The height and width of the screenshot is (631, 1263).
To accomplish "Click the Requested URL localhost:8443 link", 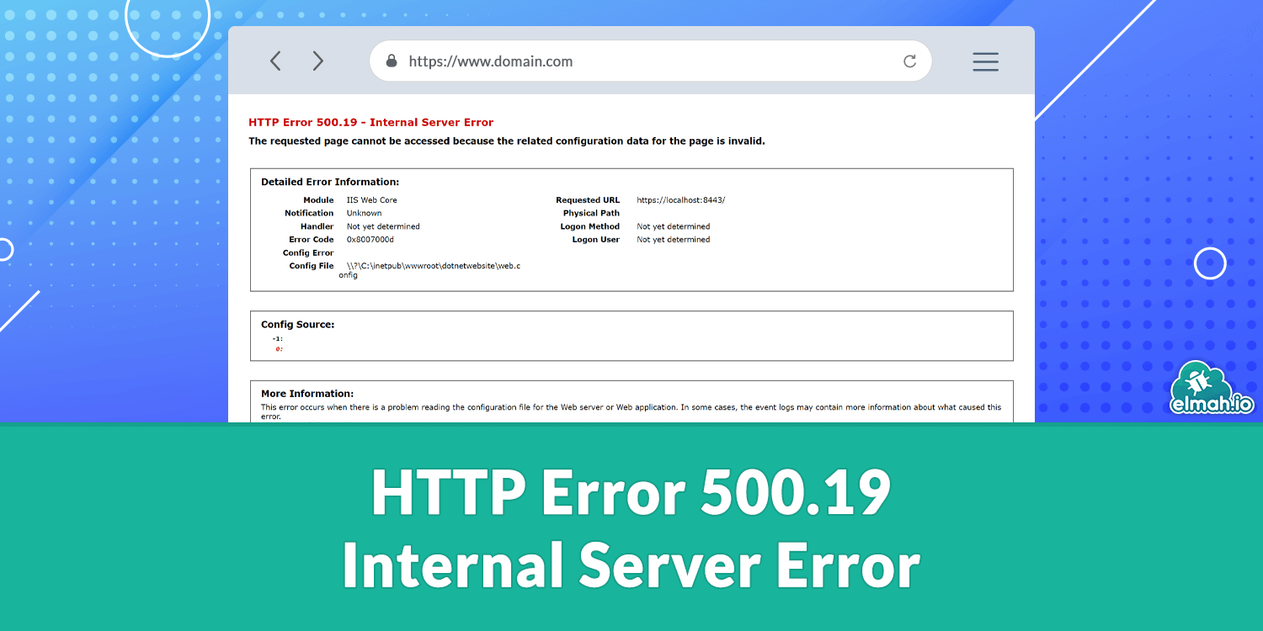I will point(679,199).
